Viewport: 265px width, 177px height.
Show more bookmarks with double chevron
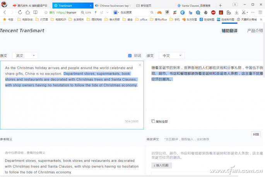[261, 19]
